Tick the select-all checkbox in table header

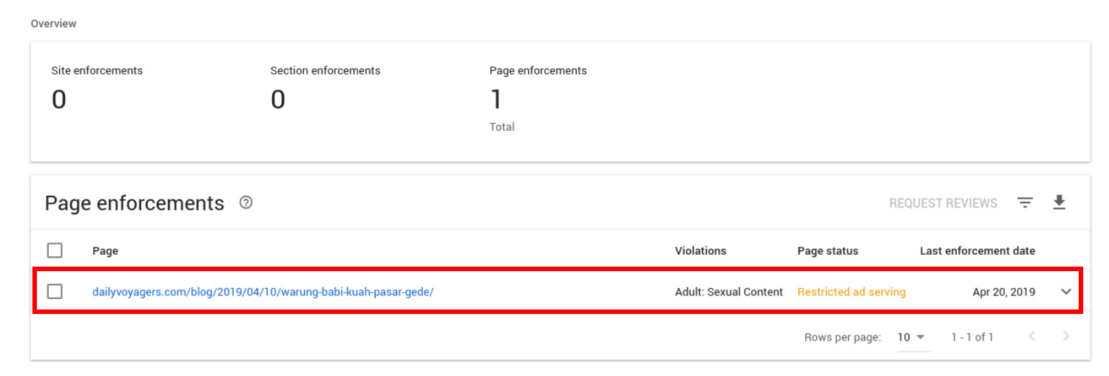(55, 250)
